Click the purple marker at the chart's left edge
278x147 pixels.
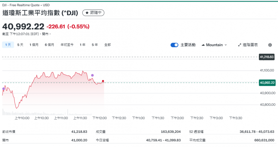[x=4, y=89]
